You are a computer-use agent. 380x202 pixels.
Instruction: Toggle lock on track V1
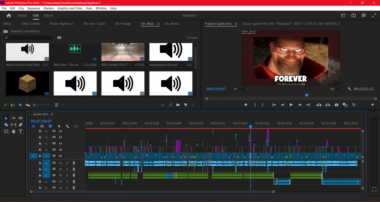click(40, 156)
